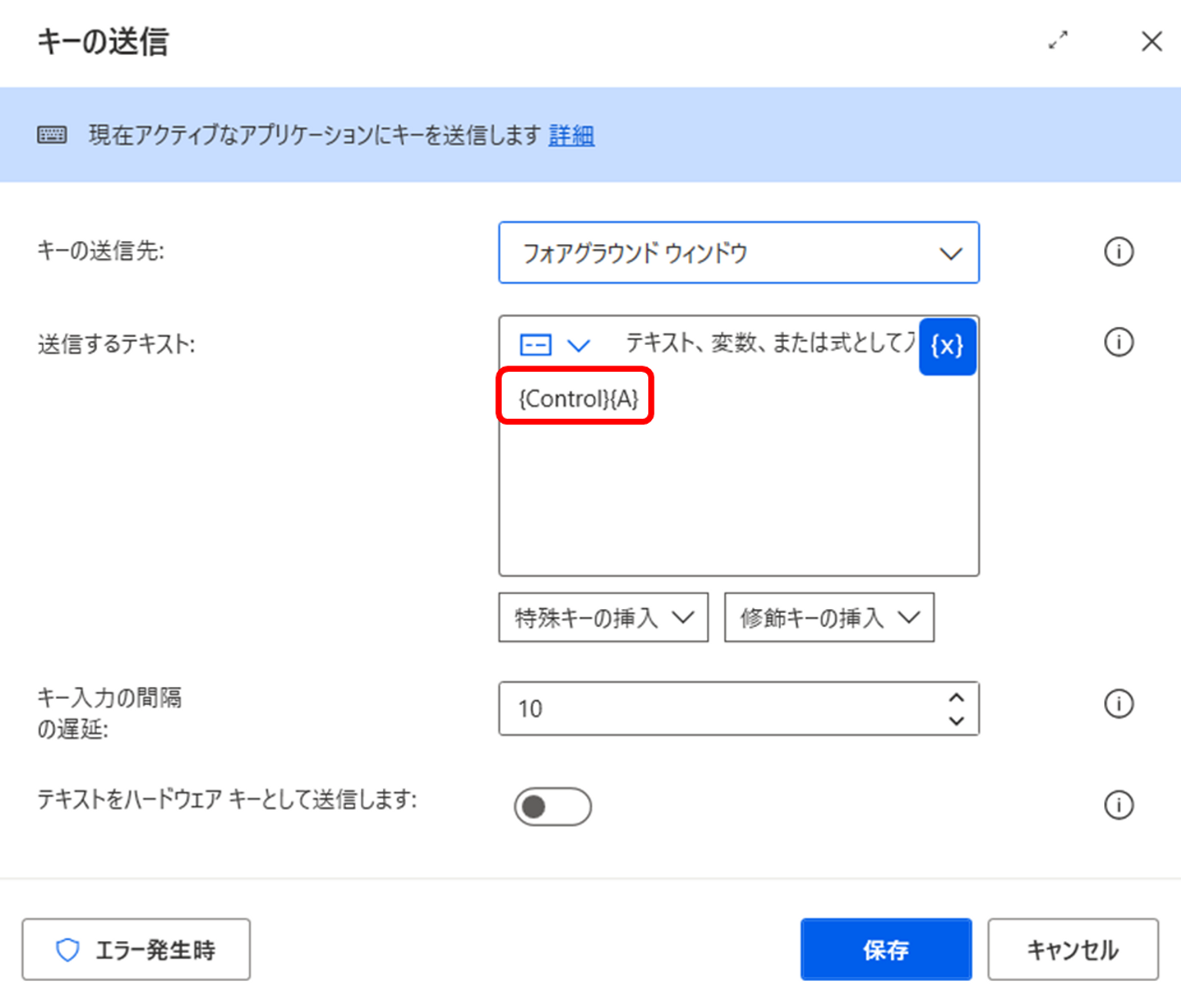Open the 特殊キーの挿入 dropdown
This screenshot has width=1181, height=1004.
click(603, 617)
